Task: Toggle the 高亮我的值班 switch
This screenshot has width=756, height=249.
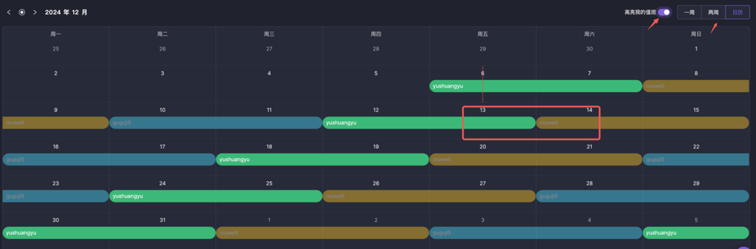Action: [x=664, y=13]
